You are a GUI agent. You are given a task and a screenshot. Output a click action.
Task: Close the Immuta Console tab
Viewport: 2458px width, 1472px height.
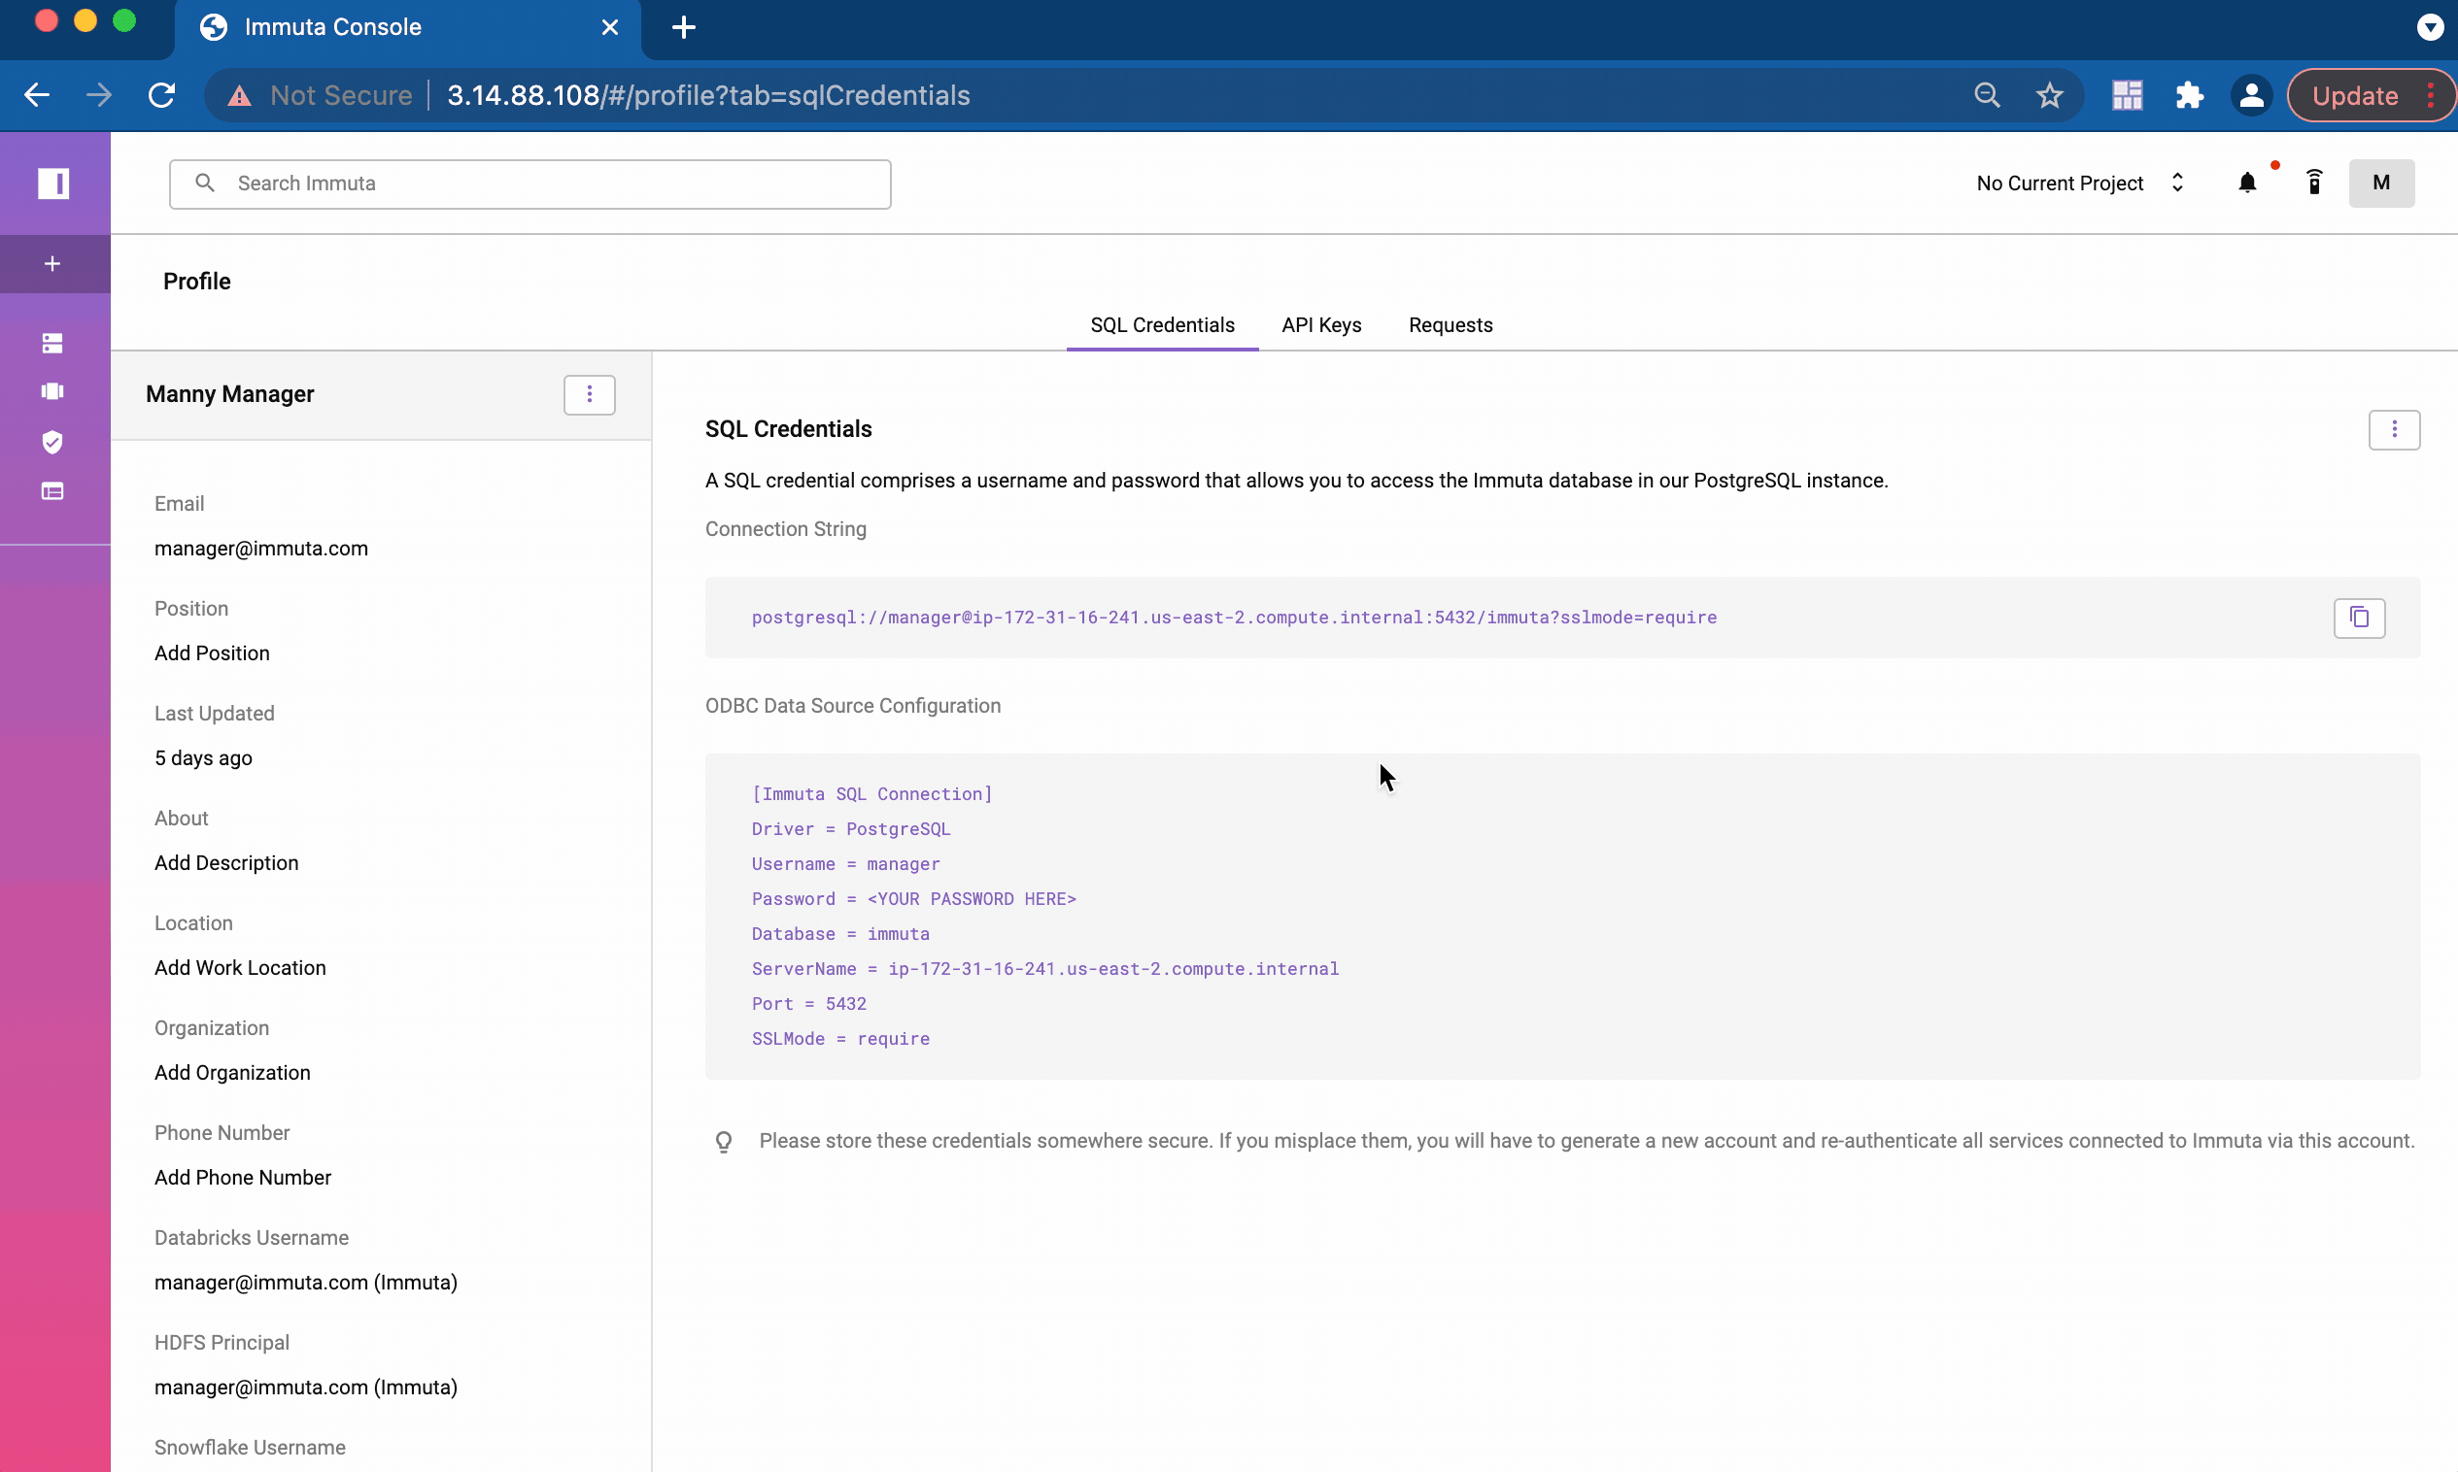(x=609, y=28)
